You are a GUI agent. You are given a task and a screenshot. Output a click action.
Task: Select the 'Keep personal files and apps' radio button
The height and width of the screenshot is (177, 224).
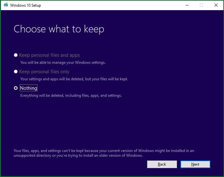tap(16, 55)
